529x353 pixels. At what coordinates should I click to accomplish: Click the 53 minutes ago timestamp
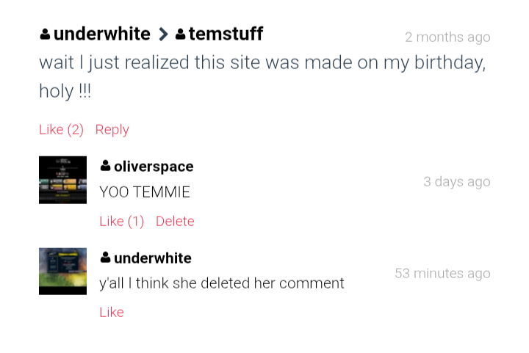coord(442,274)
